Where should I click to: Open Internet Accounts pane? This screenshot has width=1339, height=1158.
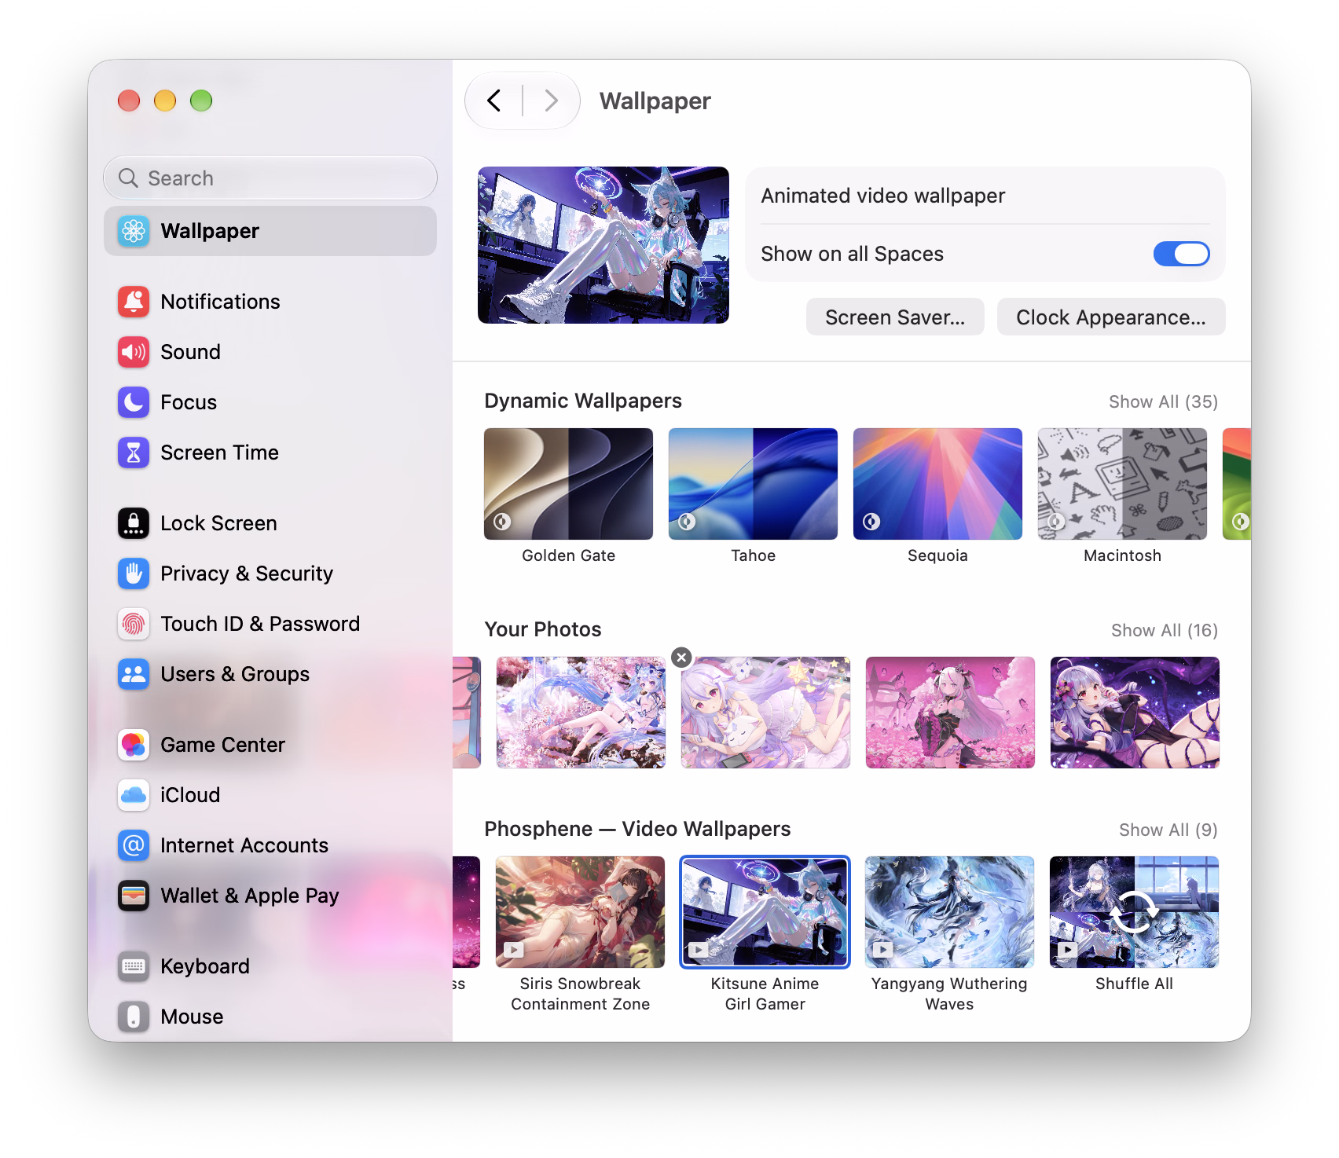tap(270, 845)
